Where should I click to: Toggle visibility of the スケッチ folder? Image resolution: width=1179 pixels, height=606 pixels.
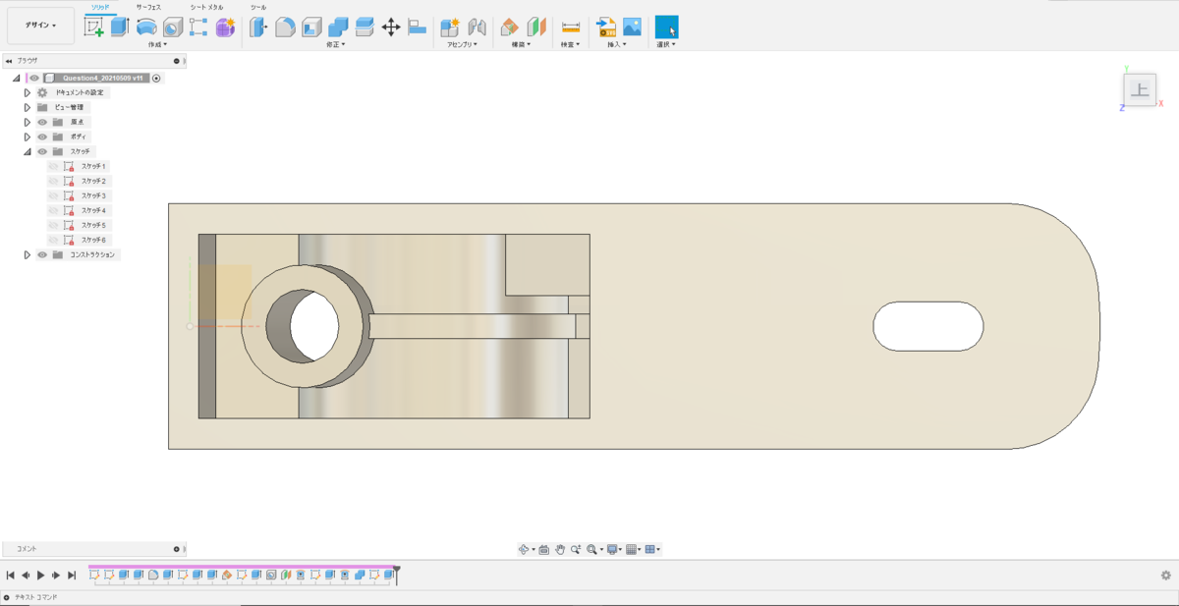[x=42, y=151]
